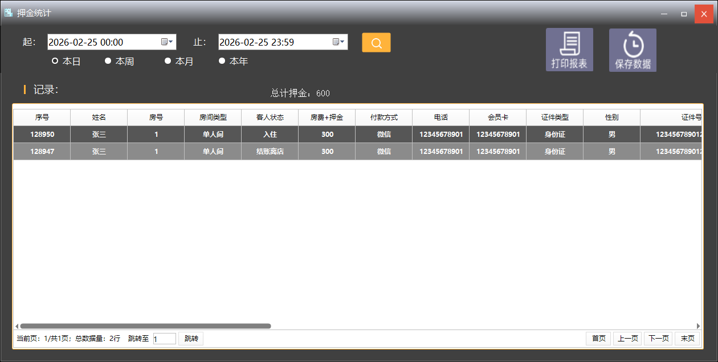Click the 姓名 column header
Image resolution: width=718 pixels, height=362 pixels.
click(98, 117)
